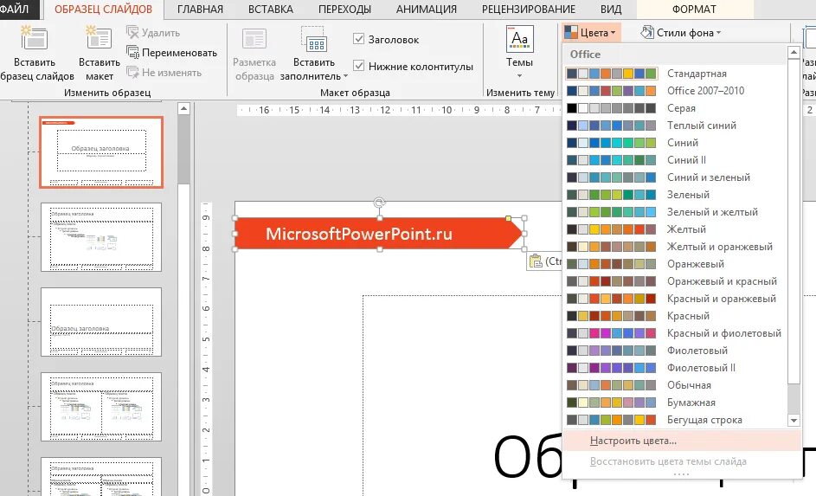Select the Синий color scheme
The height and width of the screenshot is (496, 816).
point(676,143)
